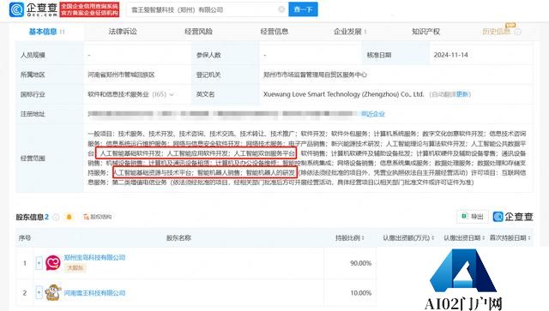Screen dimensions: 549x311
Task: Click help icon next to 历史信息
Action: tap(517, 32)
